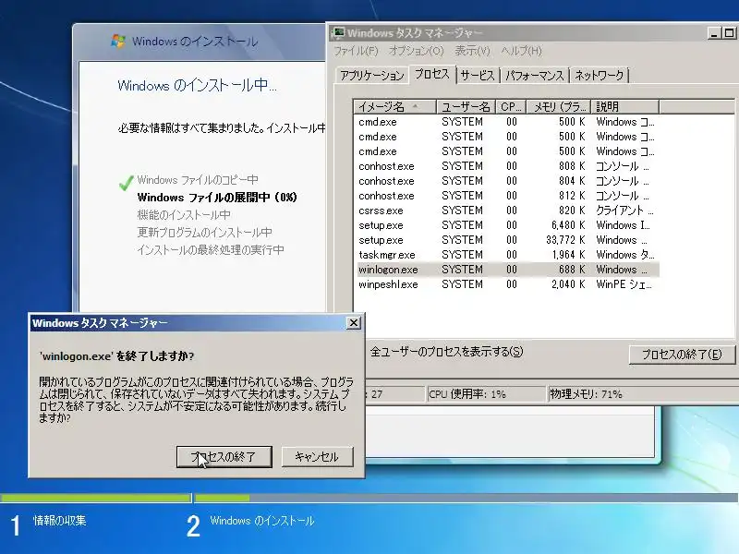Click the Task Manager title bar icon
The image size is (739, 554).
pyautogui.click(x=339, y=32)
